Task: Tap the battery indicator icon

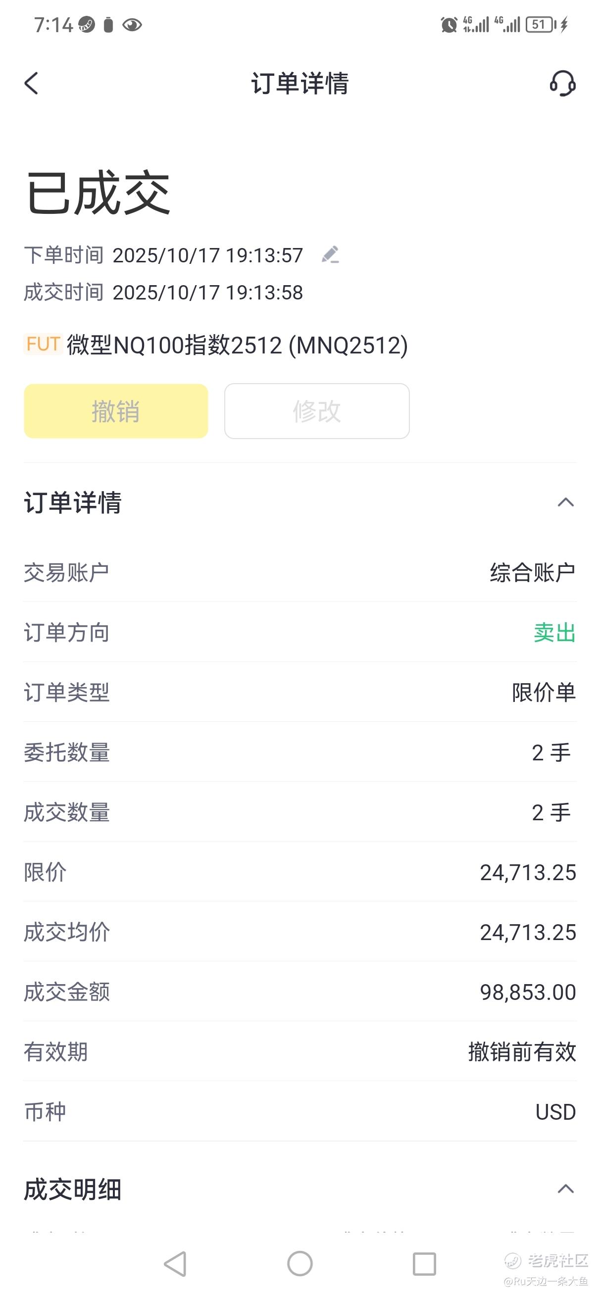Action: 541,25
